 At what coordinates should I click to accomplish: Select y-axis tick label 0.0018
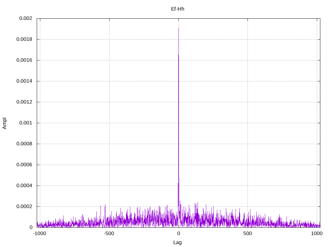click(24, 39)
